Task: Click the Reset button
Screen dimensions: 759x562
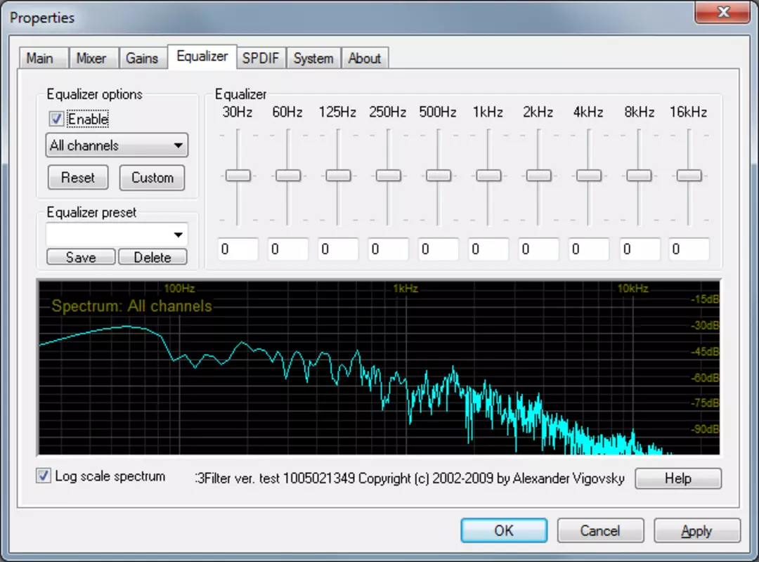Action: click(x=78, y=178)
